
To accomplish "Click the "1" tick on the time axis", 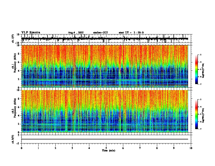I will pyautogui.click(x=38, y=148).
